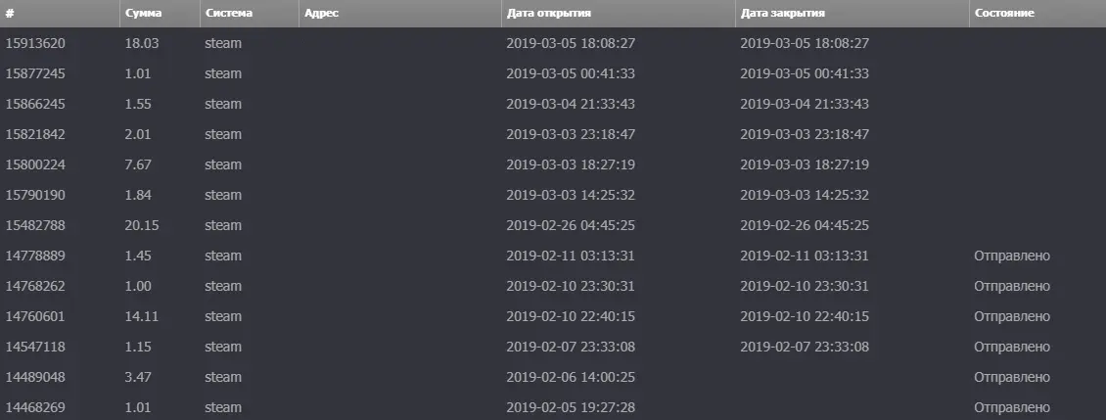Select transaction number 14778889

pos(35,257)
